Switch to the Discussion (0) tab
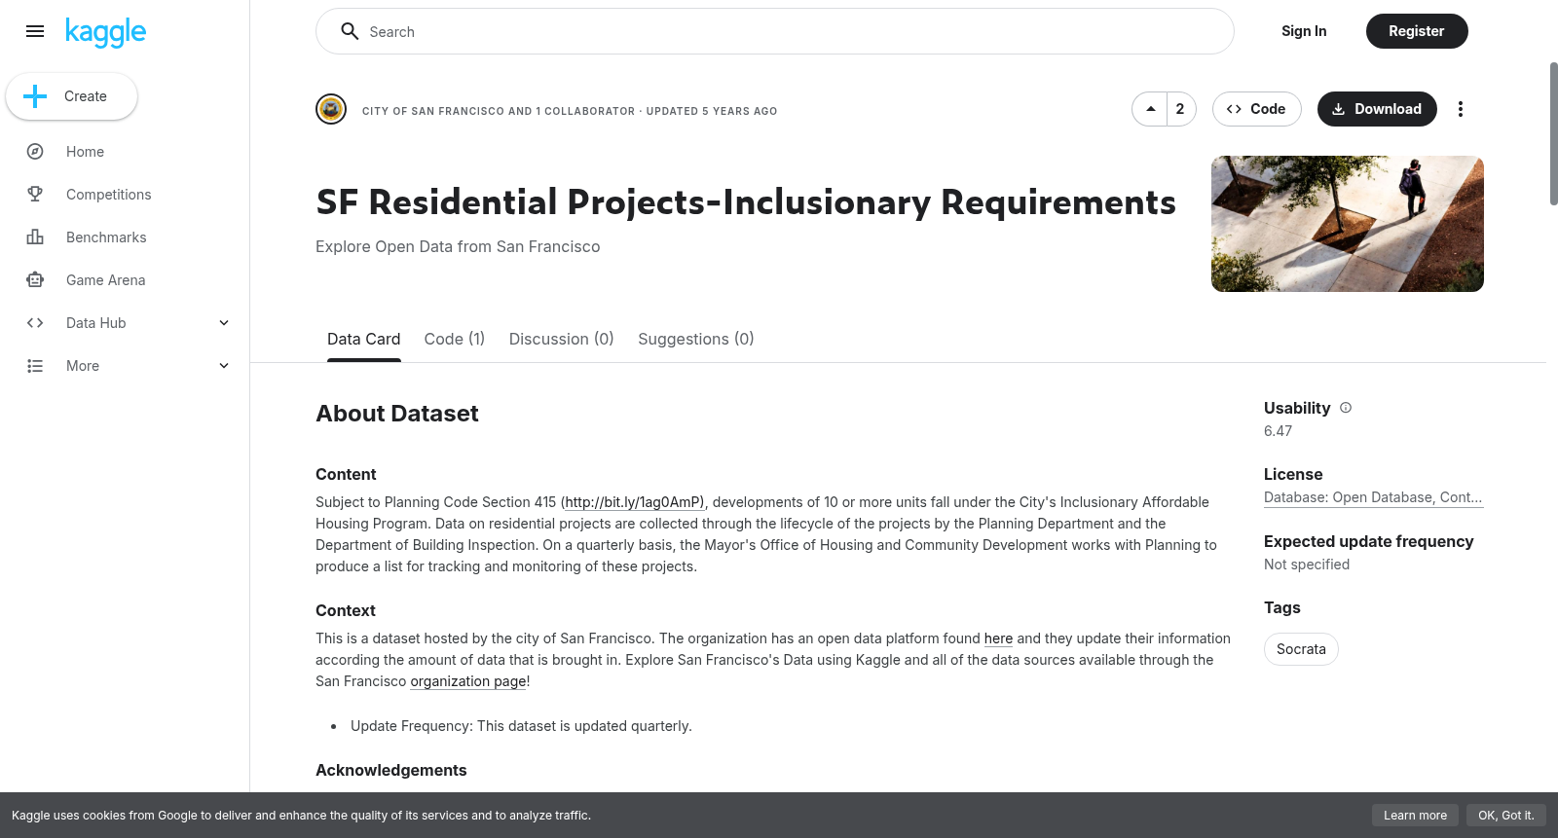This screenshot has width=1558, height=838. 561,339
